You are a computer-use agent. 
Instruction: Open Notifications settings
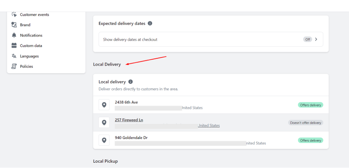pyautogui.click(x=31, y=35)
